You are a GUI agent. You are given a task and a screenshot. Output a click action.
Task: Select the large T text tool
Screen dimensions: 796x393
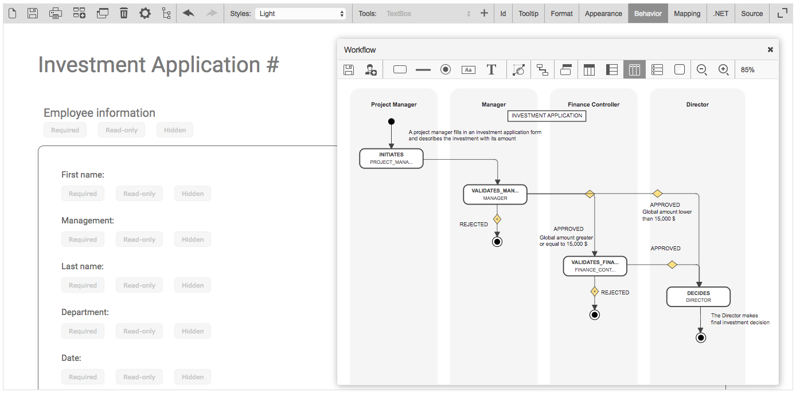pos(491,70)
